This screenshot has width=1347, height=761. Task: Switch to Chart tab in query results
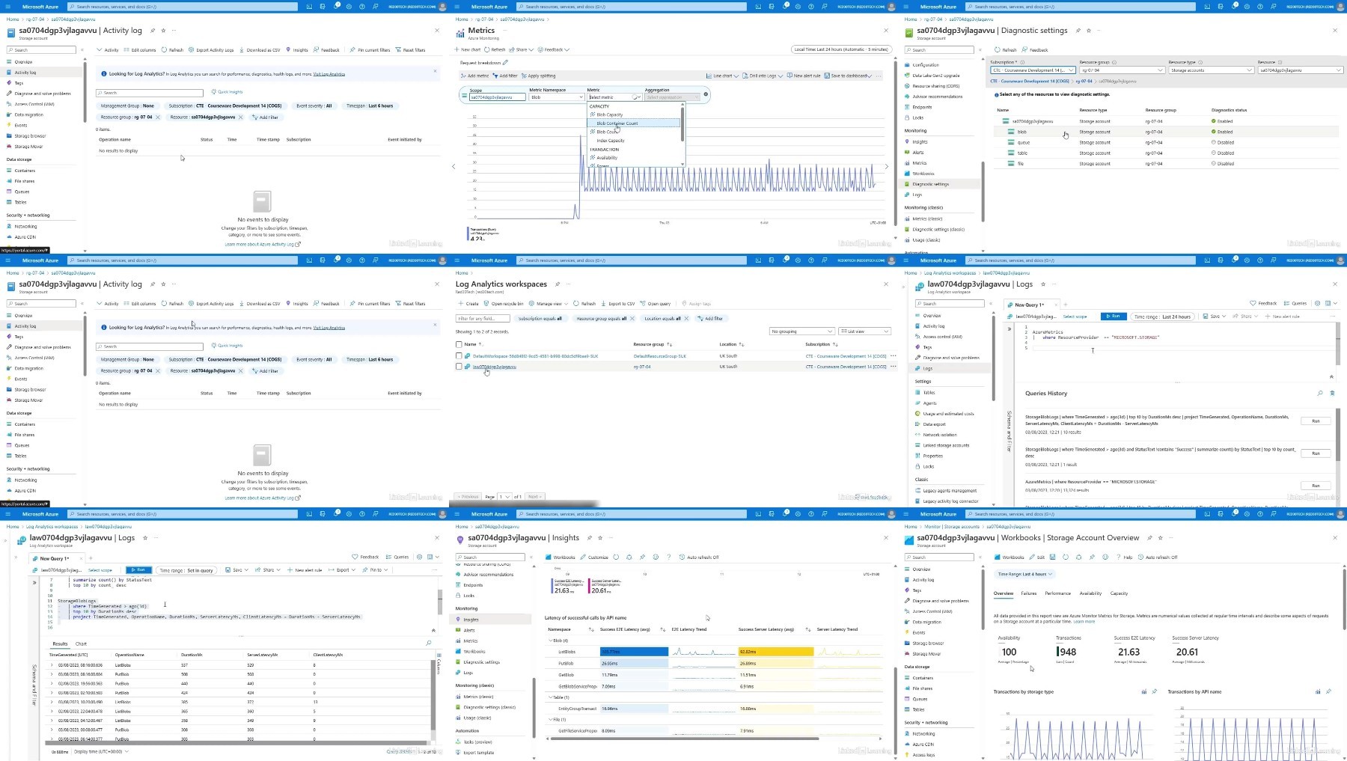(x=81, y=644)
